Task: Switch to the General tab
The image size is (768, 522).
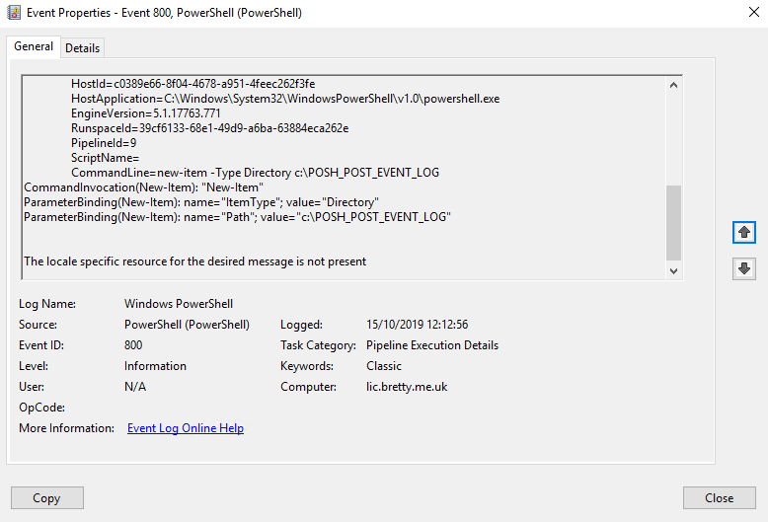Action: (x=33, y=47)
